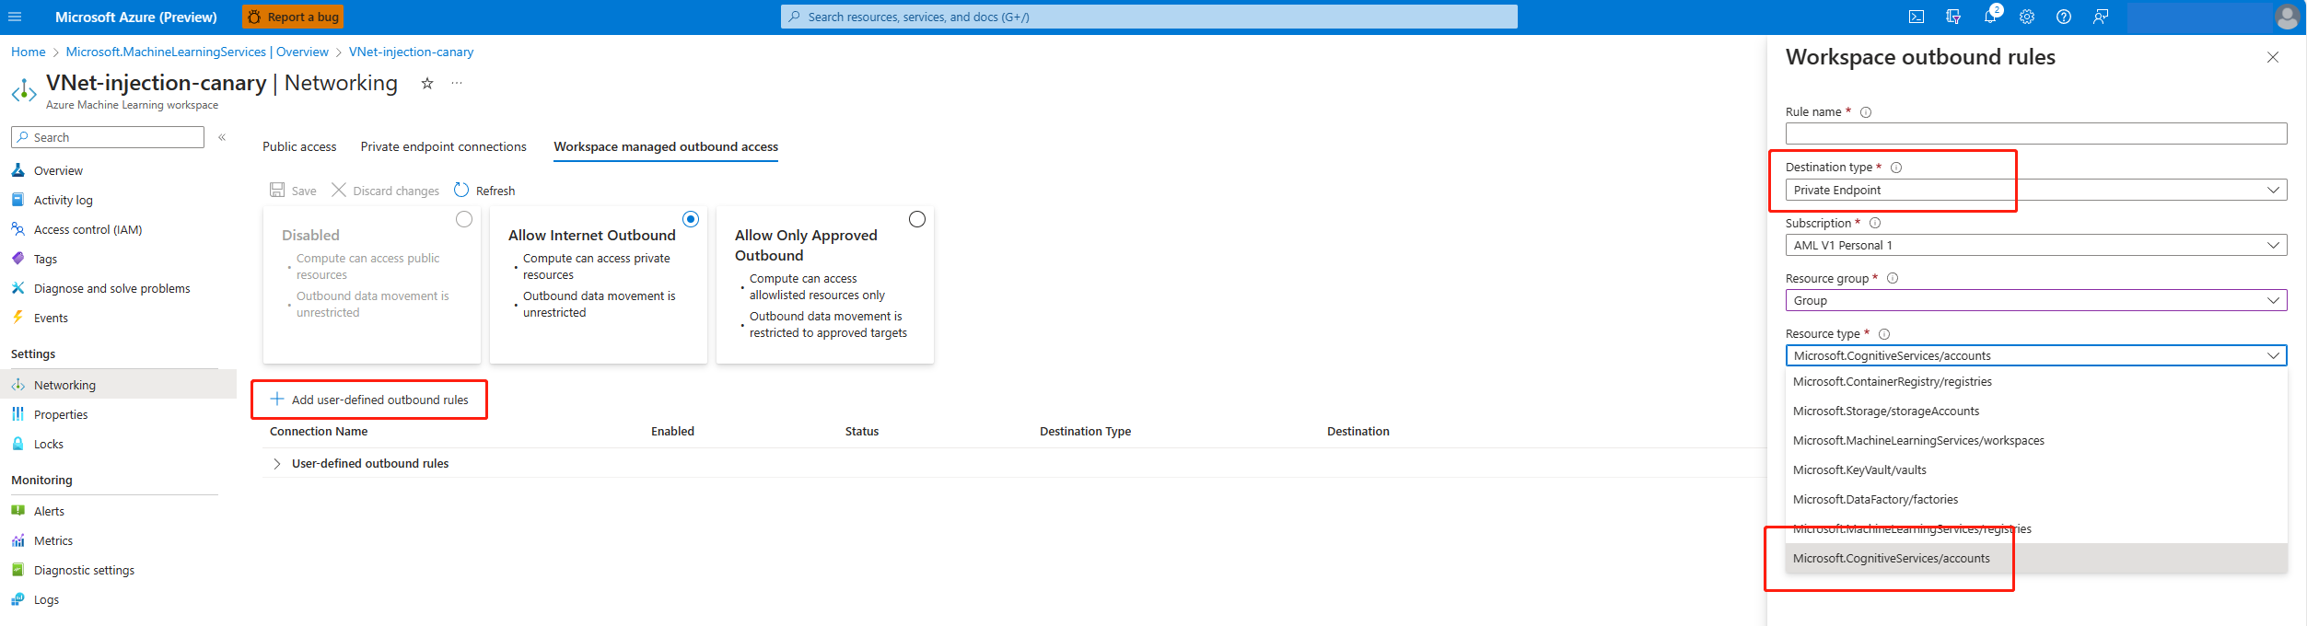Open the Destination type dropdown
This screenshot has height=626, width=2307.
click(x=2035, y=190)
